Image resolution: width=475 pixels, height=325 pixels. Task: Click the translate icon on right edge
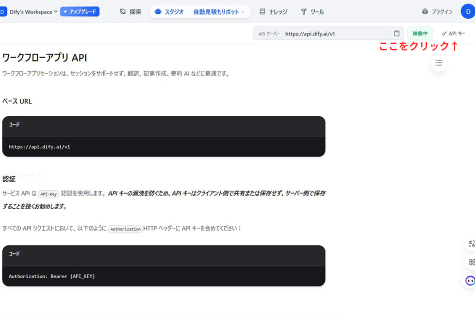(471, 244)
